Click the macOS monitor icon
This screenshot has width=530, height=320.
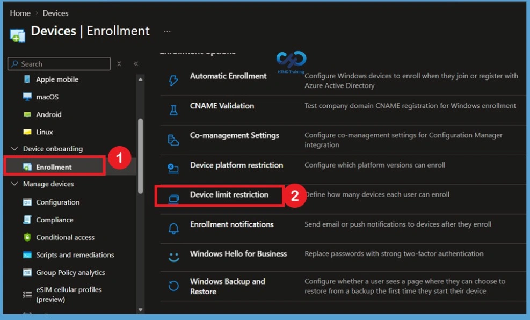coord(27,97)
